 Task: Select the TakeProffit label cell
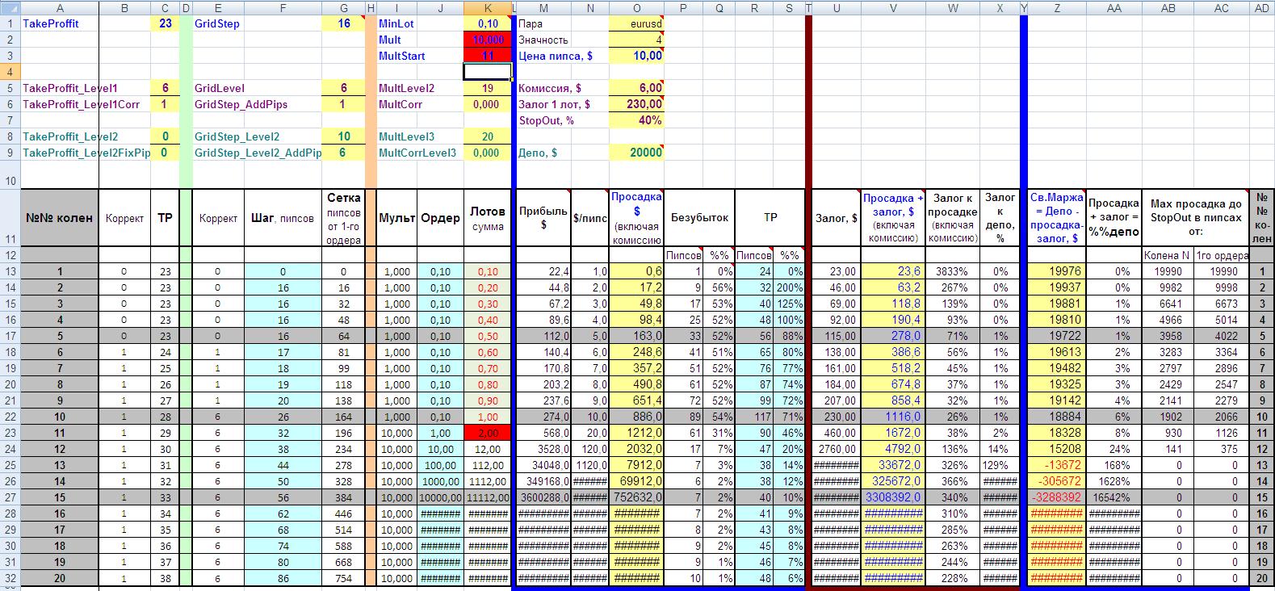pyautogui.click(x=60, y=23)
